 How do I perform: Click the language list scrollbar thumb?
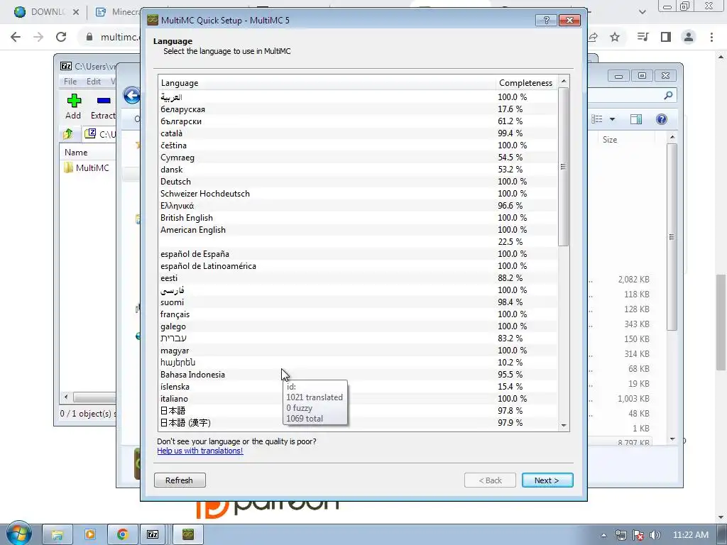[563, 166]
